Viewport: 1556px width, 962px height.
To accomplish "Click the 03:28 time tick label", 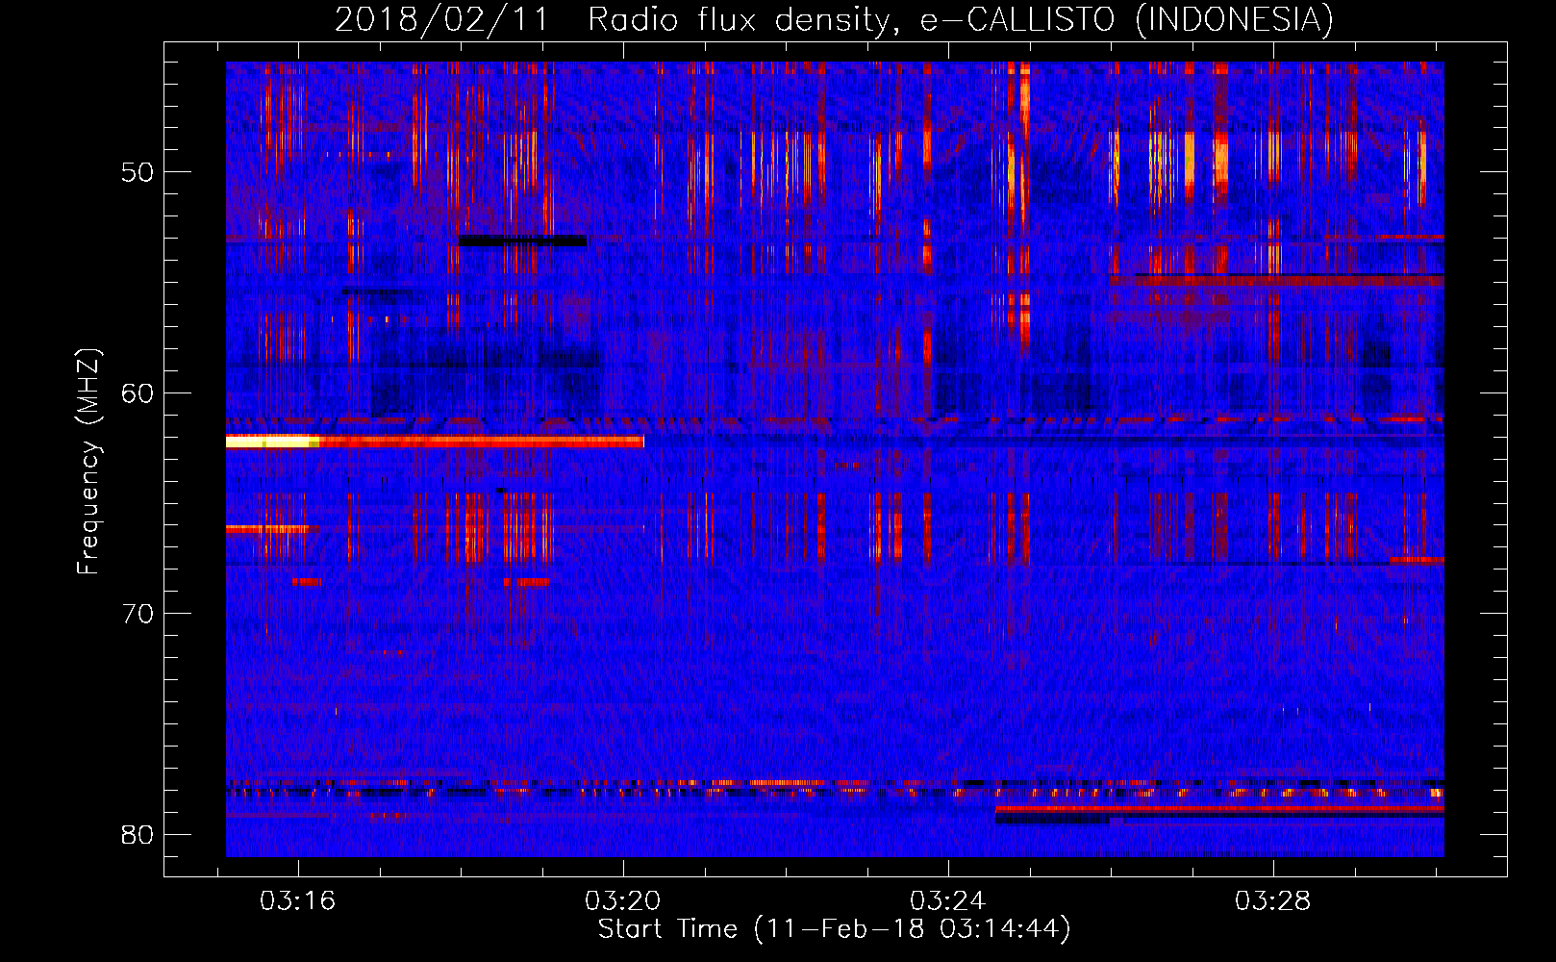I will pos(1273,901).
